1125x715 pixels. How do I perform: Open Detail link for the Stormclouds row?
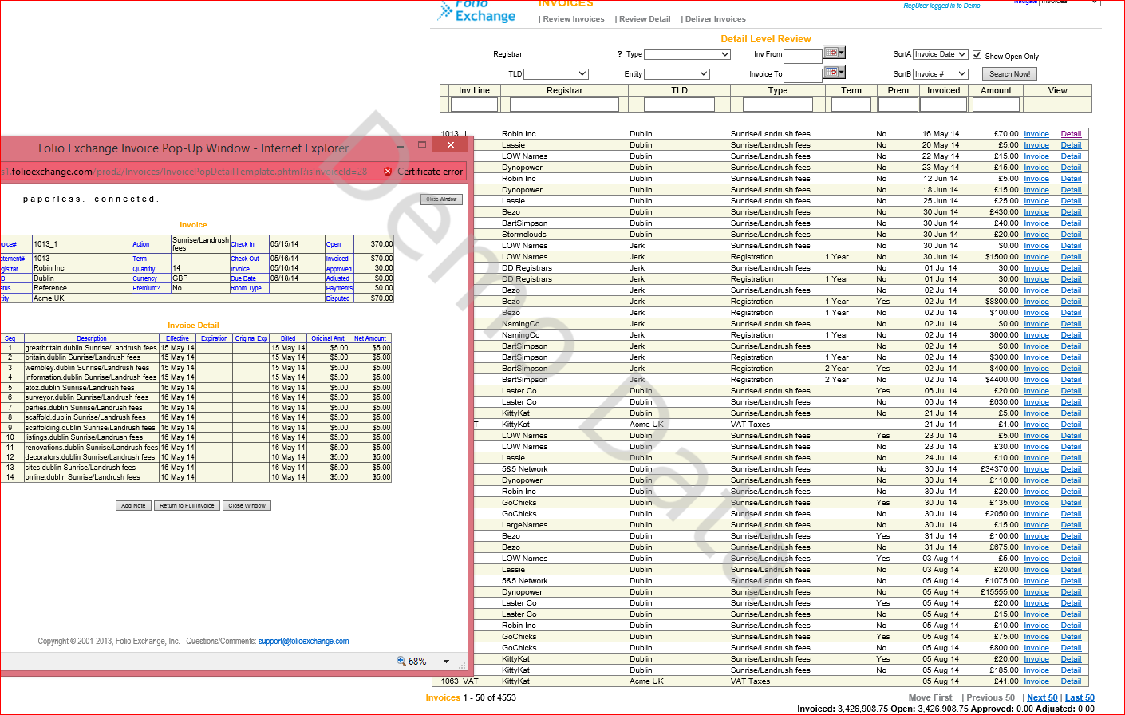1071,235
